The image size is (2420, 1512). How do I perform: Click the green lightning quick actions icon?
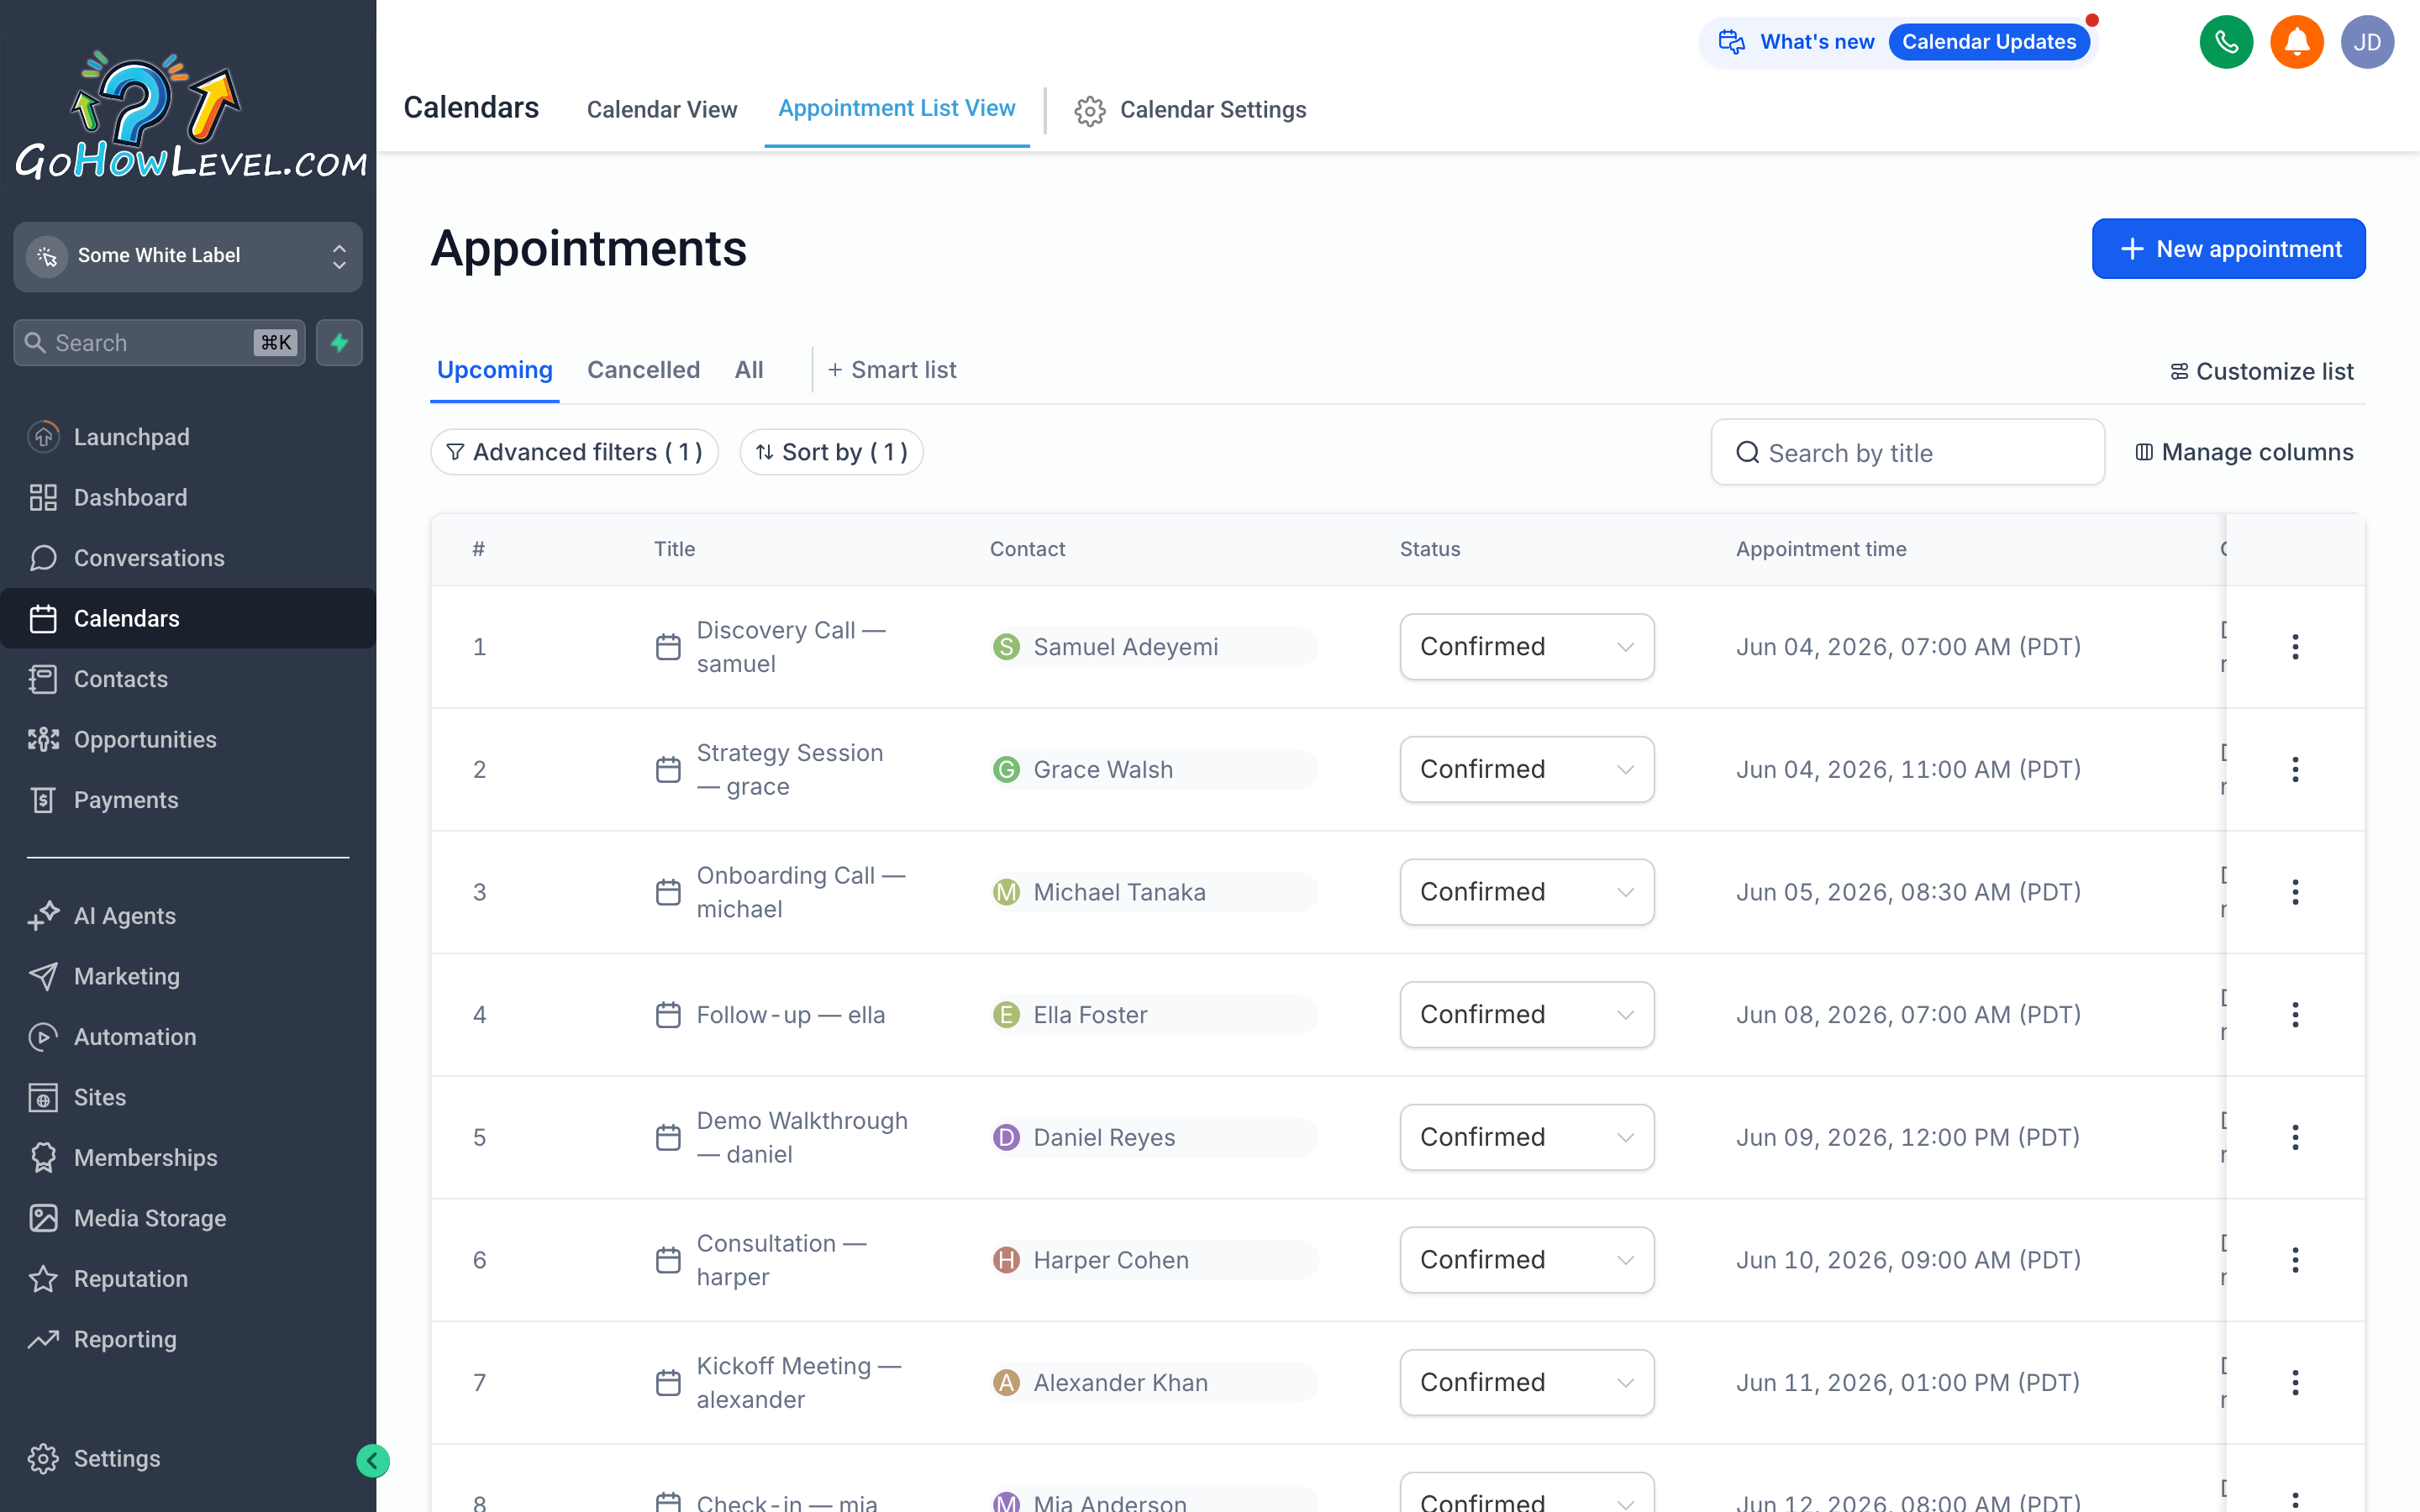339,343
